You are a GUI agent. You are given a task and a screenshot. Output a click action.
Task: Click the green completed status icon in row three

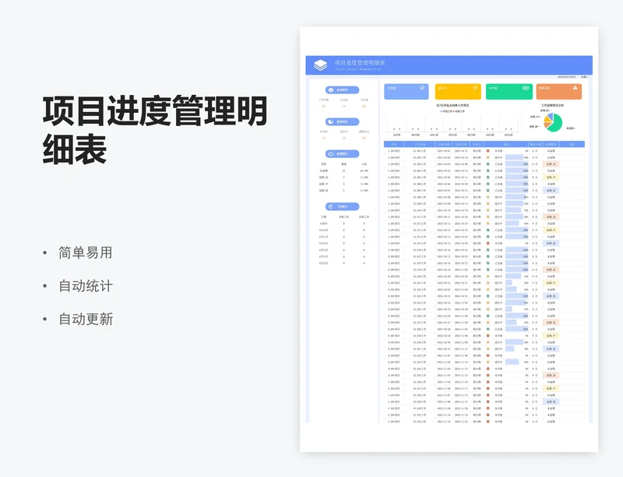pos(487,164)
